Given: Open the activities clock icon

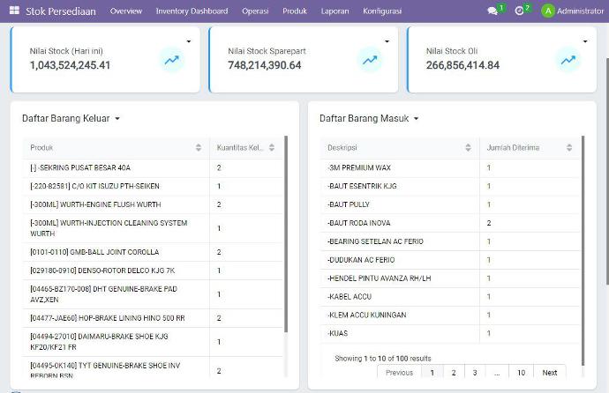Looking at the screenshot, I should coord(519,11).
